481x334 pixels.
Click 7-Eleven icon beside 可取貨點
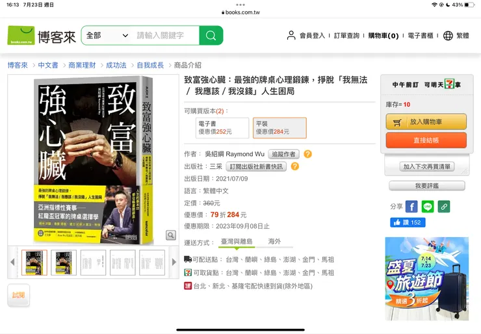coord(188,272)
